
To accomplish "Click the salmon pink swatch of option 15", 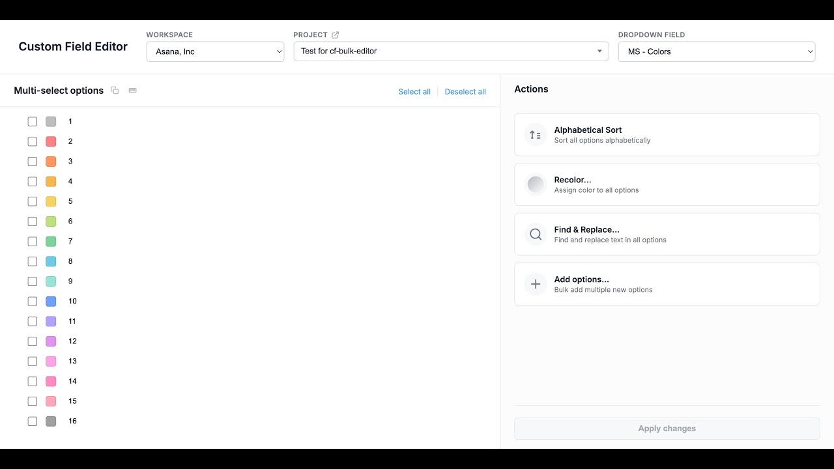I will tap(51, 401).
